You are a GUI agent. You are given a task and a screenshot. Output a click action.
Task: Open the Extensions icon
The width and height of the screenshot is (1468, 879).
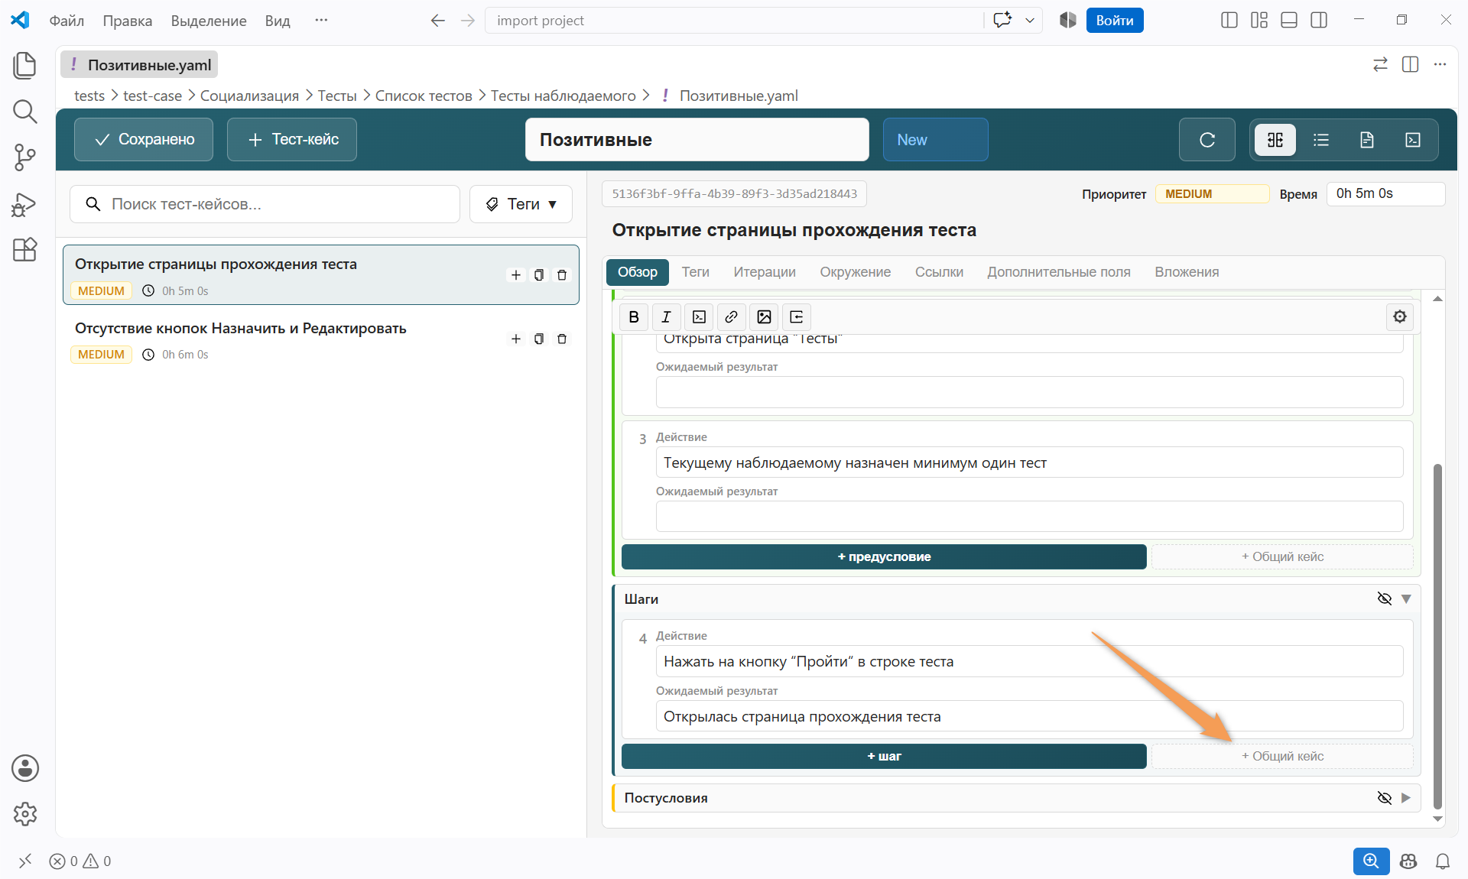pos(24,249)
